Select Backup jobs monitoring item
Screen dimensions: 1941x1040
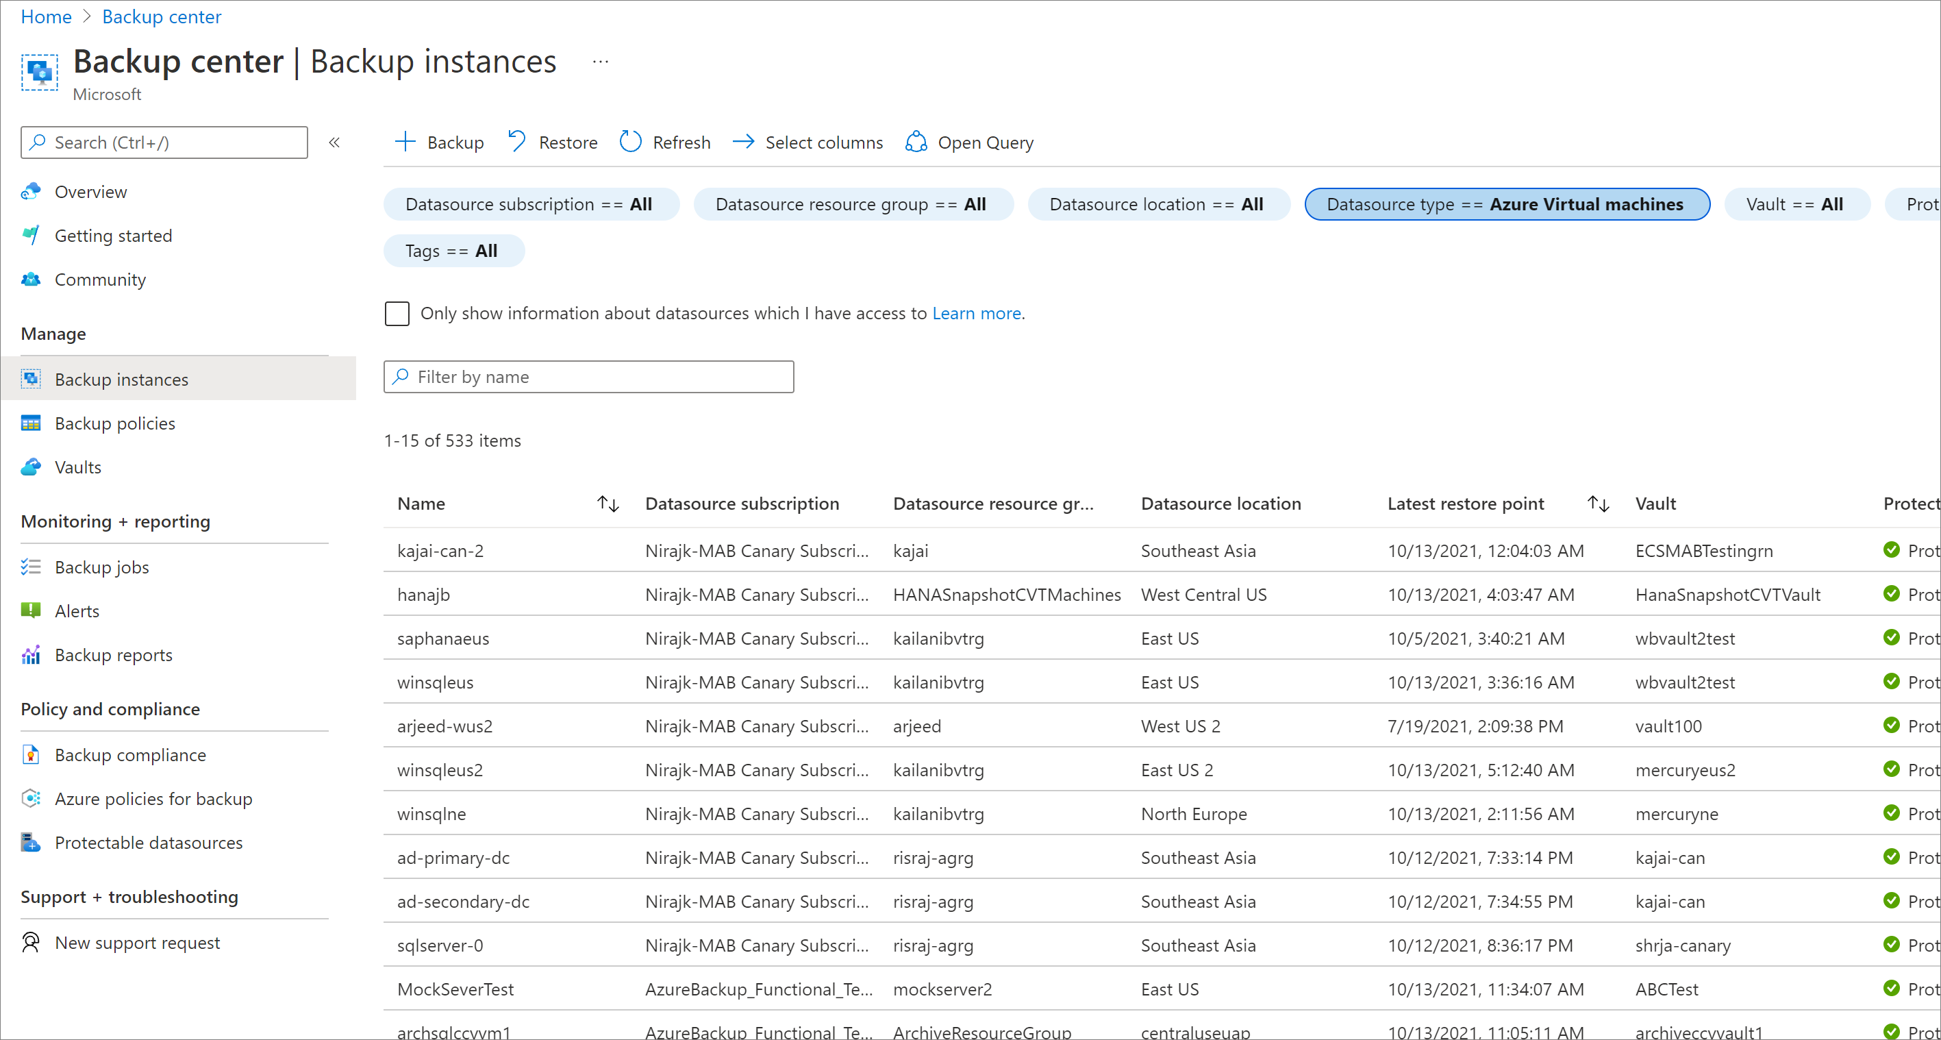101,566
